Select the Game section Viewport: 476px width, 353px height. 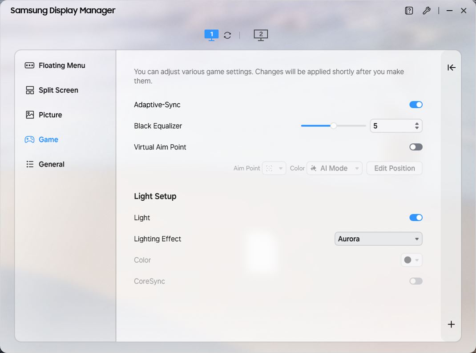[41, 139]
